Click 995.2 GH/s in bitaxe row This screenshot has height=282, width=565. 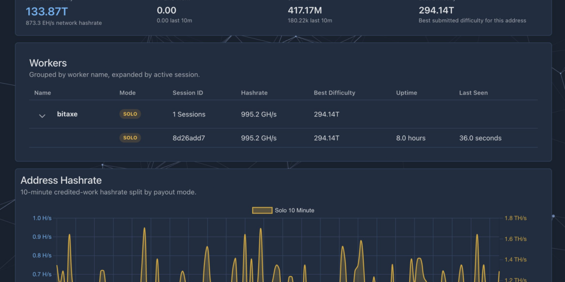pyautogui.click(x=259, y=114)
